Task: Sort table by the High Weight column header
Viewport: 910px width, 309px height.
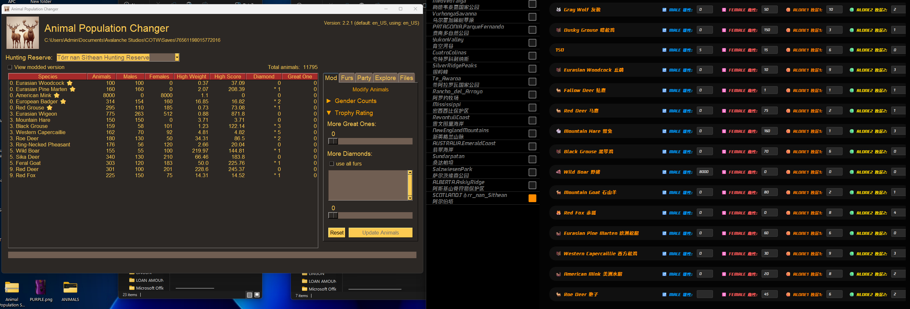Action: pos(192,76)
